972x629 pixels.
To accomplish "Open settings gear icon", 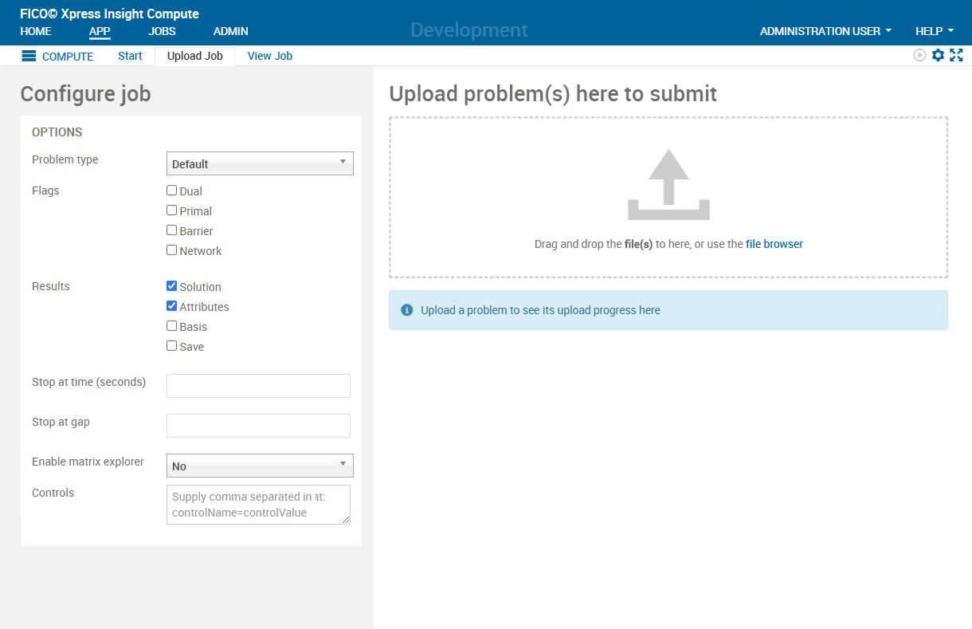I will [x=938, y=55].
